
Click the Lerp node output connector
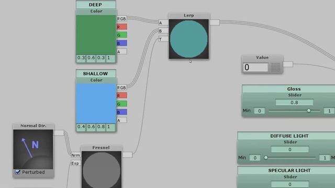(214, 22)
